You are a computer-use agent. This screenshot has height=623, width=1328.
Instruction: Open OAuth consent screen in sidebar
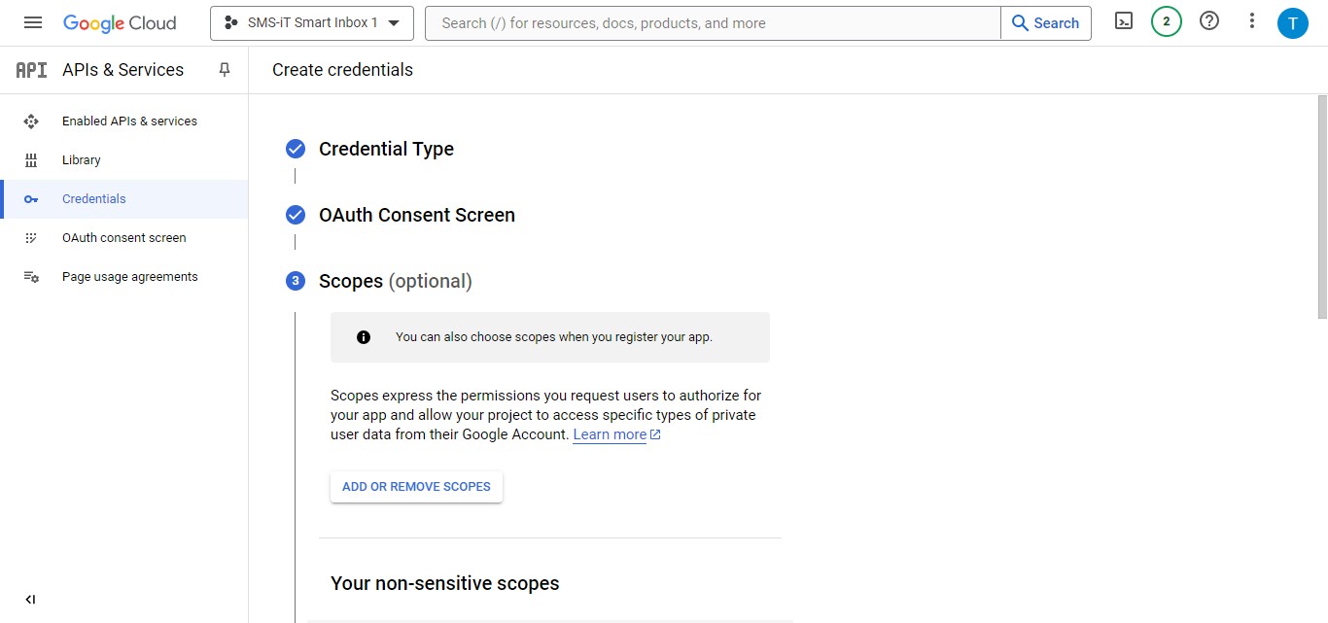pyautogui.click(x=123, y=238)
